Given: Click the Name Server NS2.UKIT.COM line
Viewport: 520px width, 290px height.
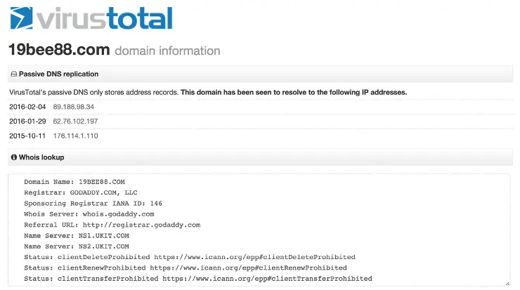Looking at the screenshot, I should point(76,246).
